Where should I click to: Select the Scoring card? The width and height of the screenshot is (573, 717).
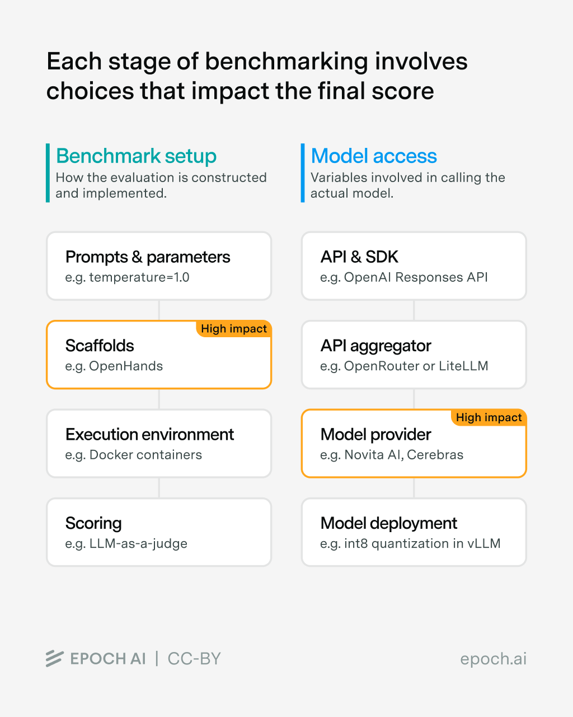(159, 532)
